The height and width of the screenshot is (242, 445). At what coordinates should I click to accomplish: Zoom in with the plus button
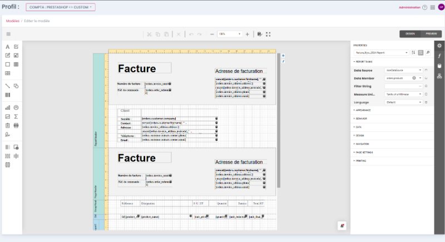(248, 34)
